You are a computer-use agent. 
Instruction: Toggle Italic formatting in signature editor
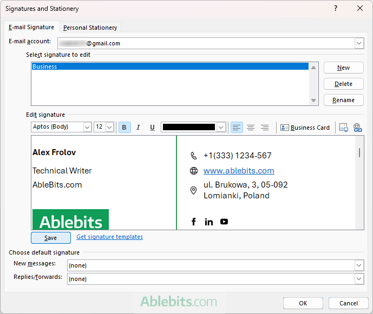[x=138, y=128]
